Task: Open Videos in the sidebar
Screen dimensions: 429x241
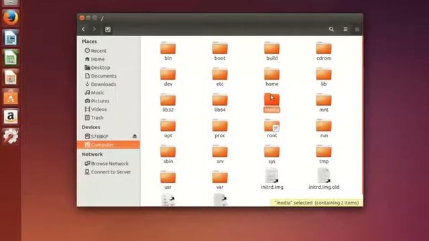Action: 96,109
